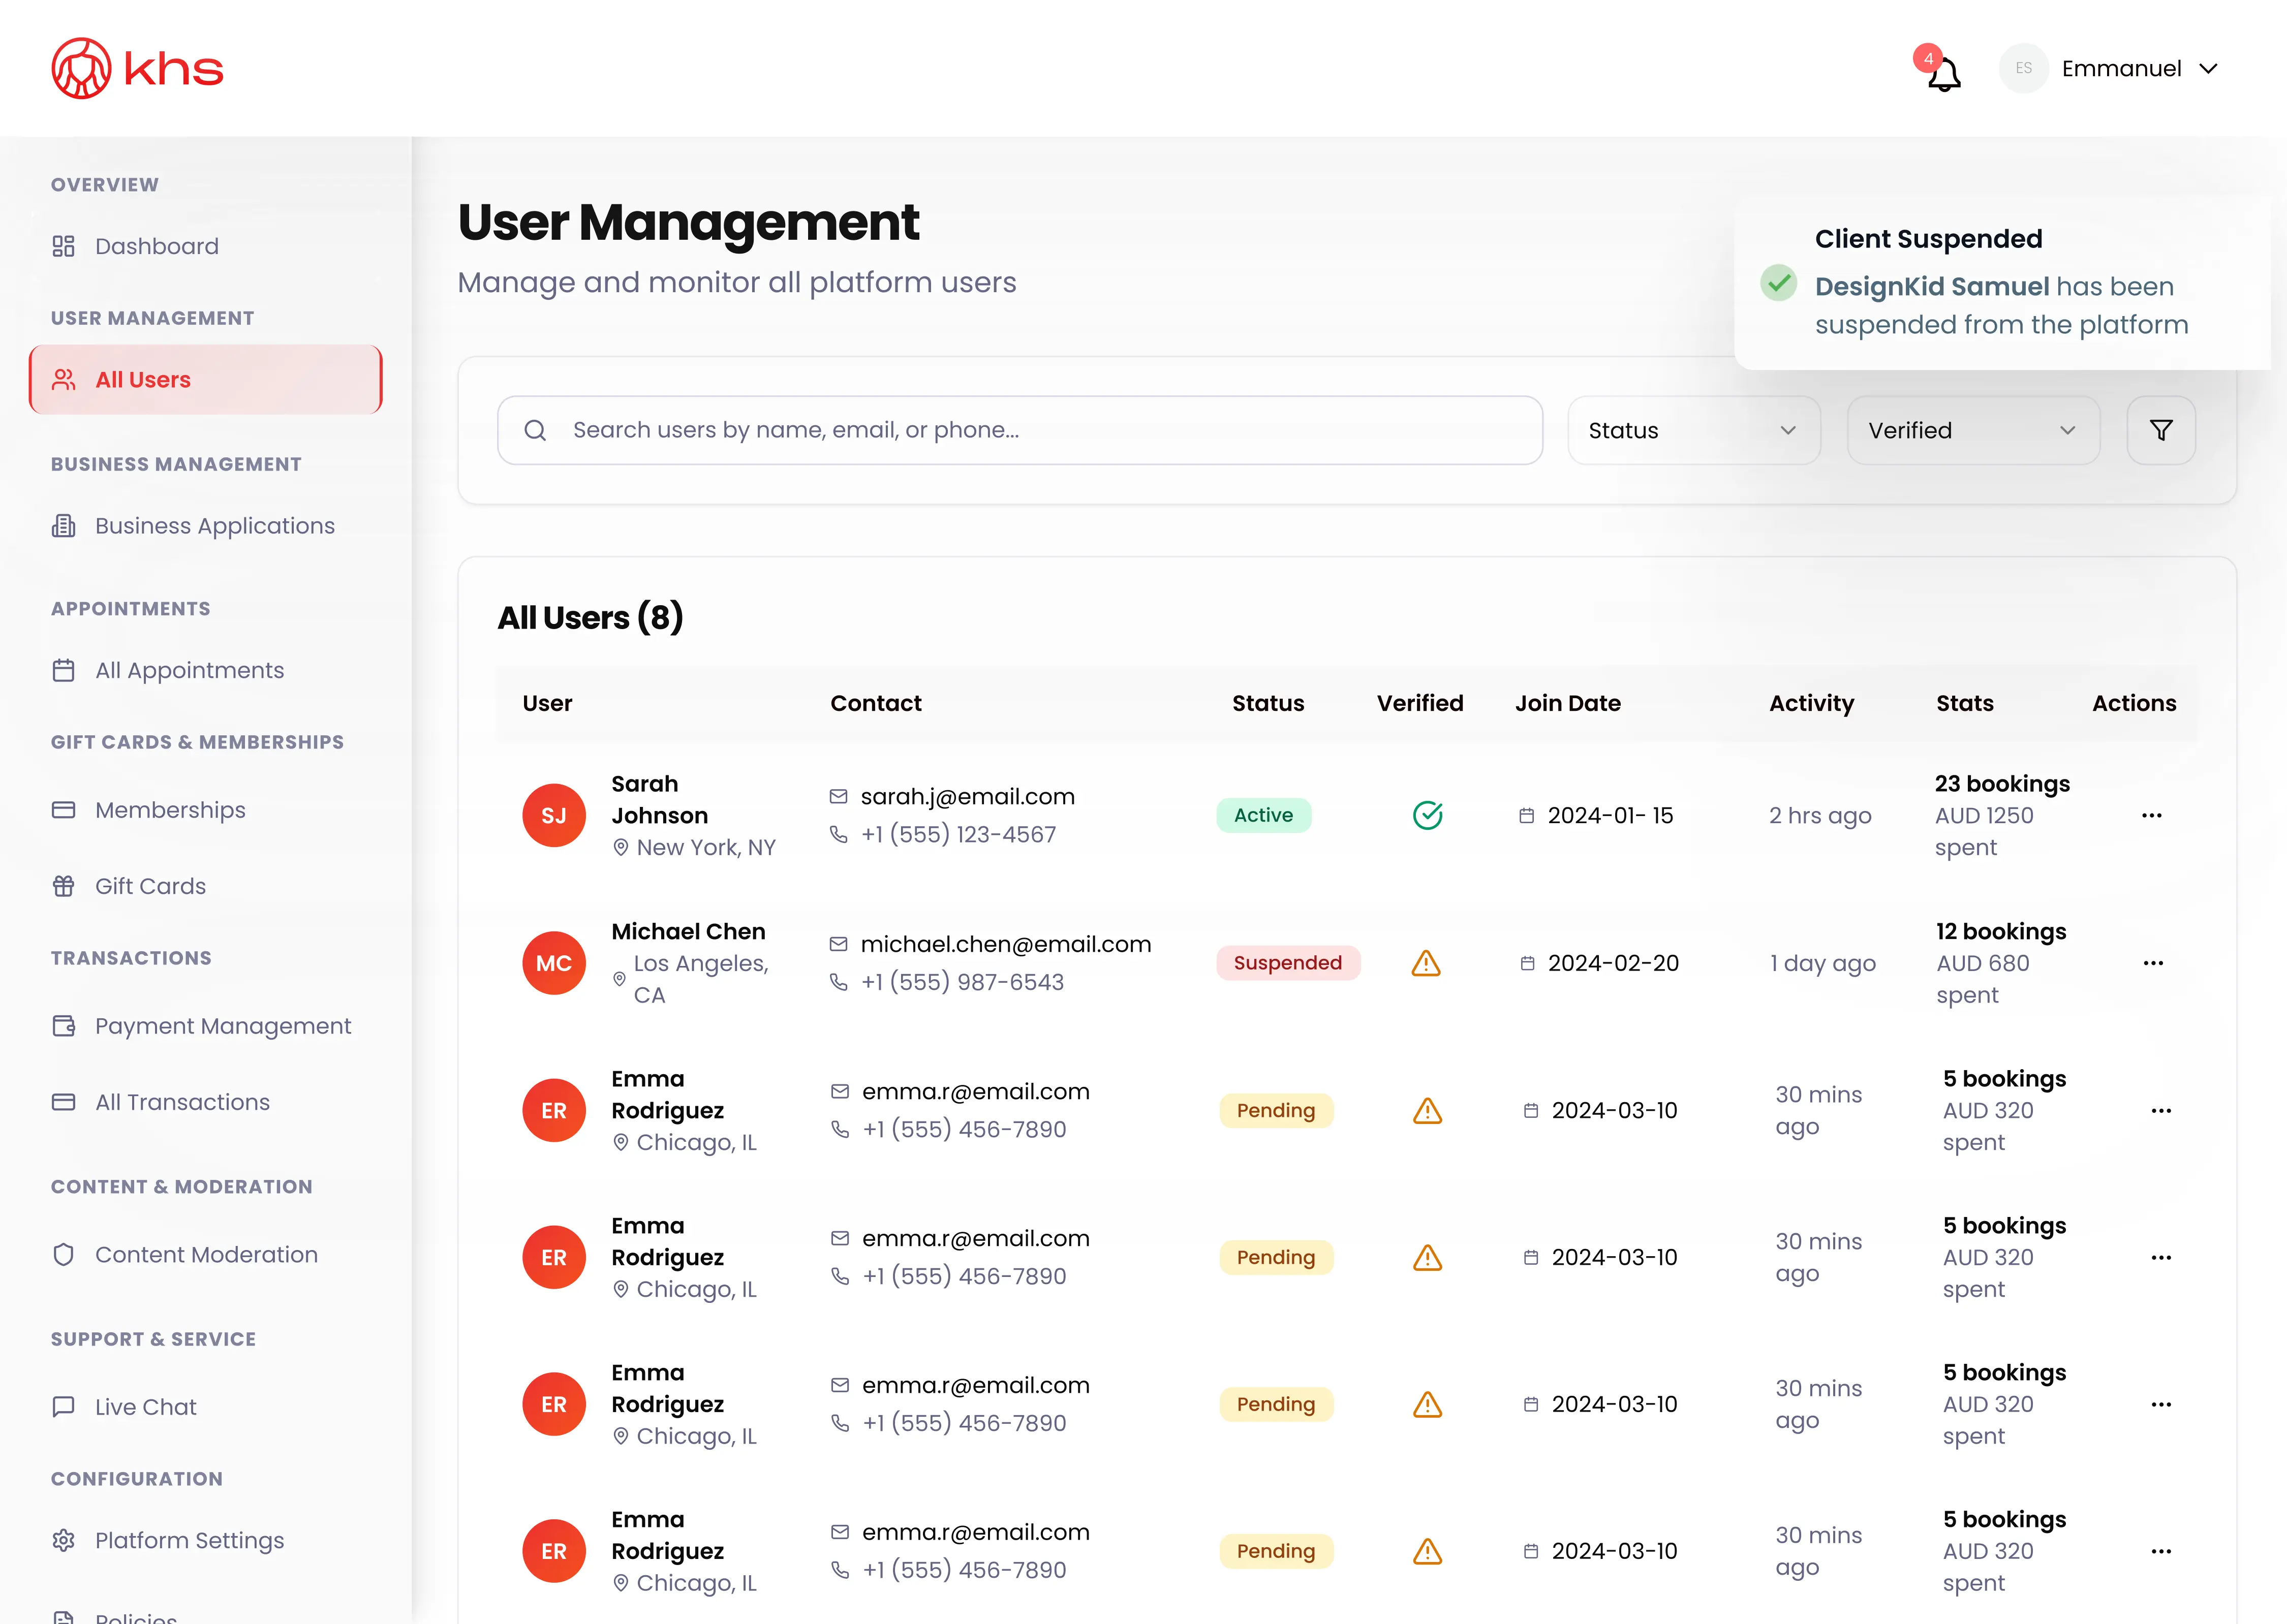Click the Join Date column header
This screenshot has height=1624, width=2287.
pyautogui.click(x=1567, y=703)
